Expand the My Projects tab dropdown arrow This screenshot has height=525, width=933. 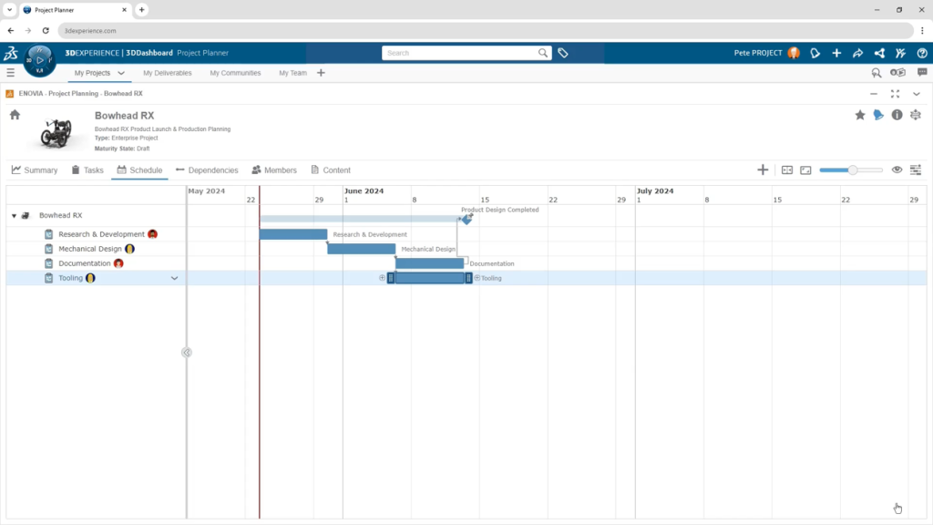coord(121,73)
